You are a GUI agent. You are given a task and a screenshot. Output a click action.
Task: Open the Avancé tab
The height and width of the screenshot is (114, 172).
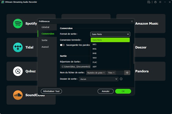pos(47,47)
